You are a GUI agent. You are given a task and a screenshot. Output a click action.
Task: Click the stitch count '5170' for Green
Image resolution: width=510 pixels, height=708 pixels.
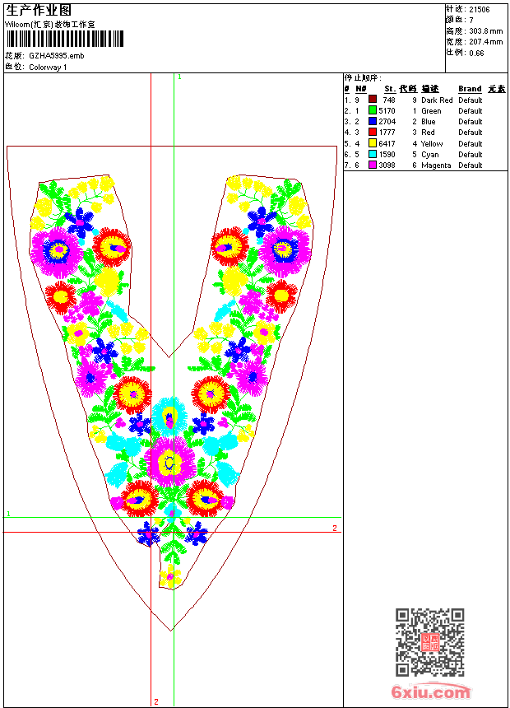(x=387, y=110)
